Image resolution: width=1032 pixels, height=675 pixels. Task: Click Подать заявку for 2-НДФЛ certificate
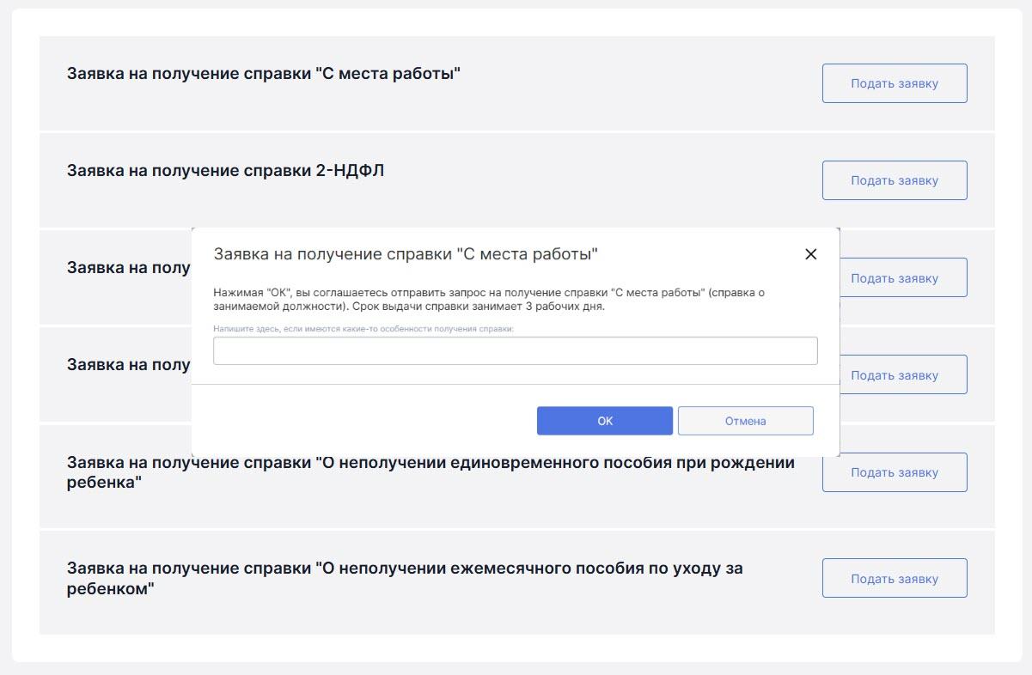(x=894, y=180)
